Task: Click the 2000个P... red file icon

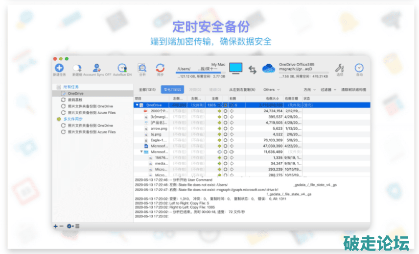Action: 146,111
